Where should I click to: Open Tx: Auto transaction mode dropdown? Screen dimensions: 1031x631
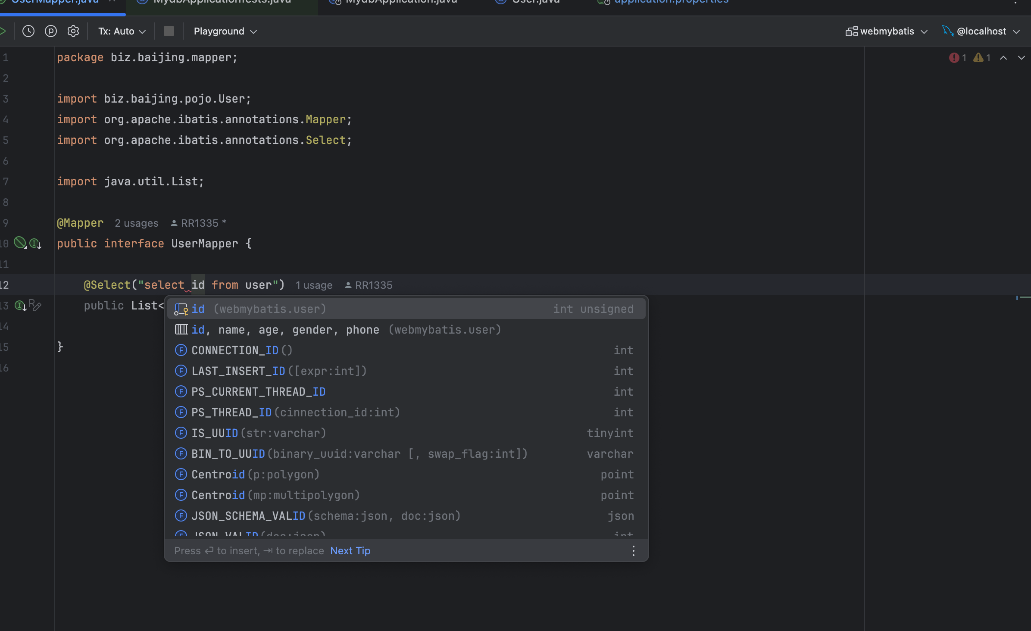pyautogui.click(x=122, y=31)
